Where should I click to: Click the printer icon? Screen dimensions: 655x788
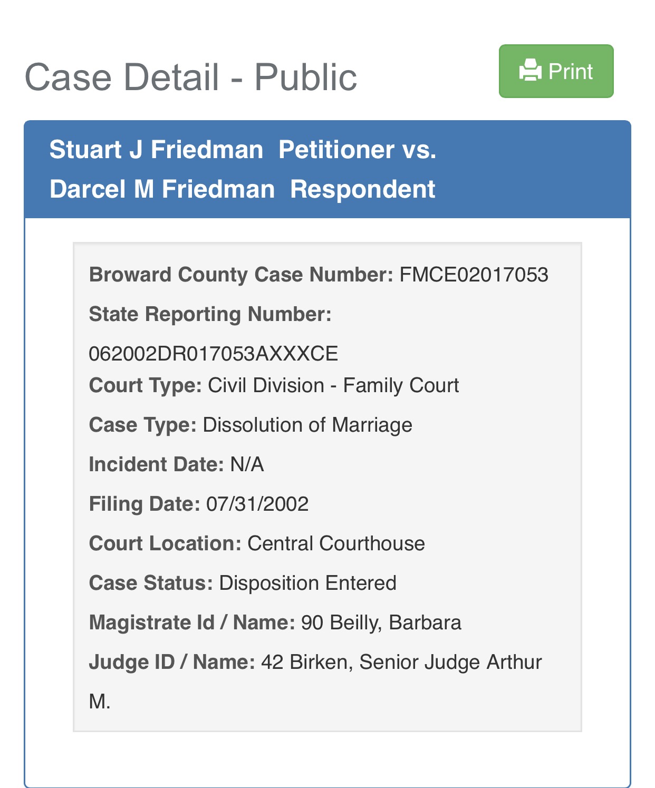click(530, 71)
